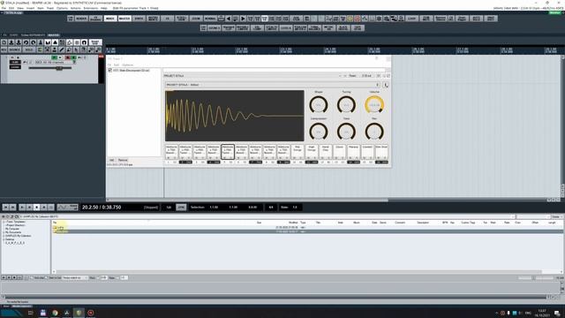The width and height of the screenshot is (565, 318).
Task: Expand SAMPLES My Collection tree node
Action: (x=4, y=236)
